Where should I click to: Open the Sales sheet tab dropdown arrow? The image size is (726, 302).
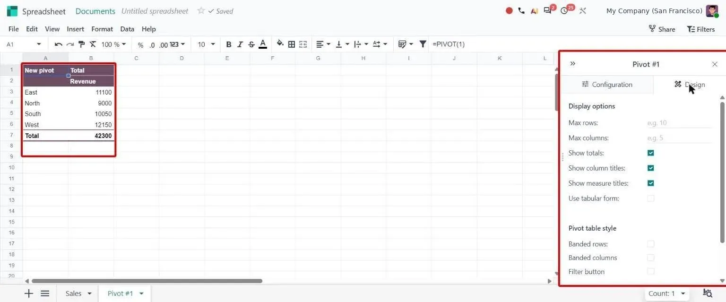pyautogui.click(x=89, y=293)
